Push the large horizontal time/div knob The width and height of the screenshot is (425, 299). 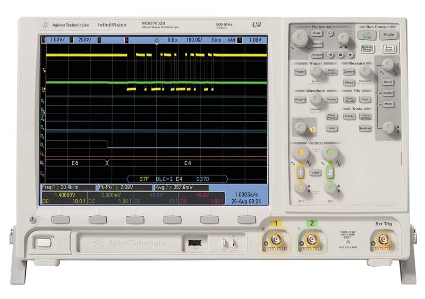tap(300, 38)
